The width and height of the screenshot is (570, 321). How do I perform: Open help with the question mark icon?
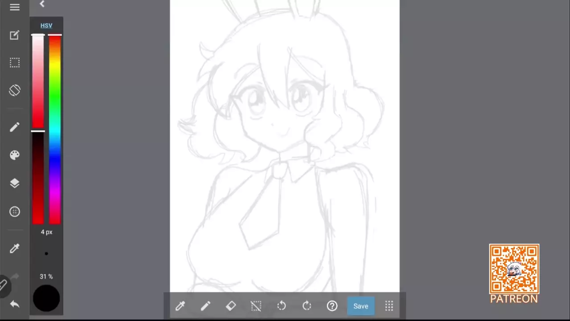click(x=332, y=306)
